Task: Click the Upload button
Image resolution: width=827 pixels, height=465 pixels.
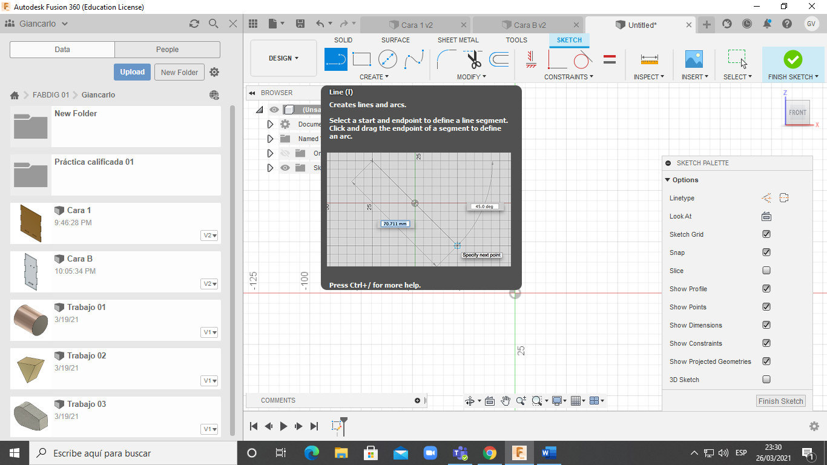Action: [132, 72]
